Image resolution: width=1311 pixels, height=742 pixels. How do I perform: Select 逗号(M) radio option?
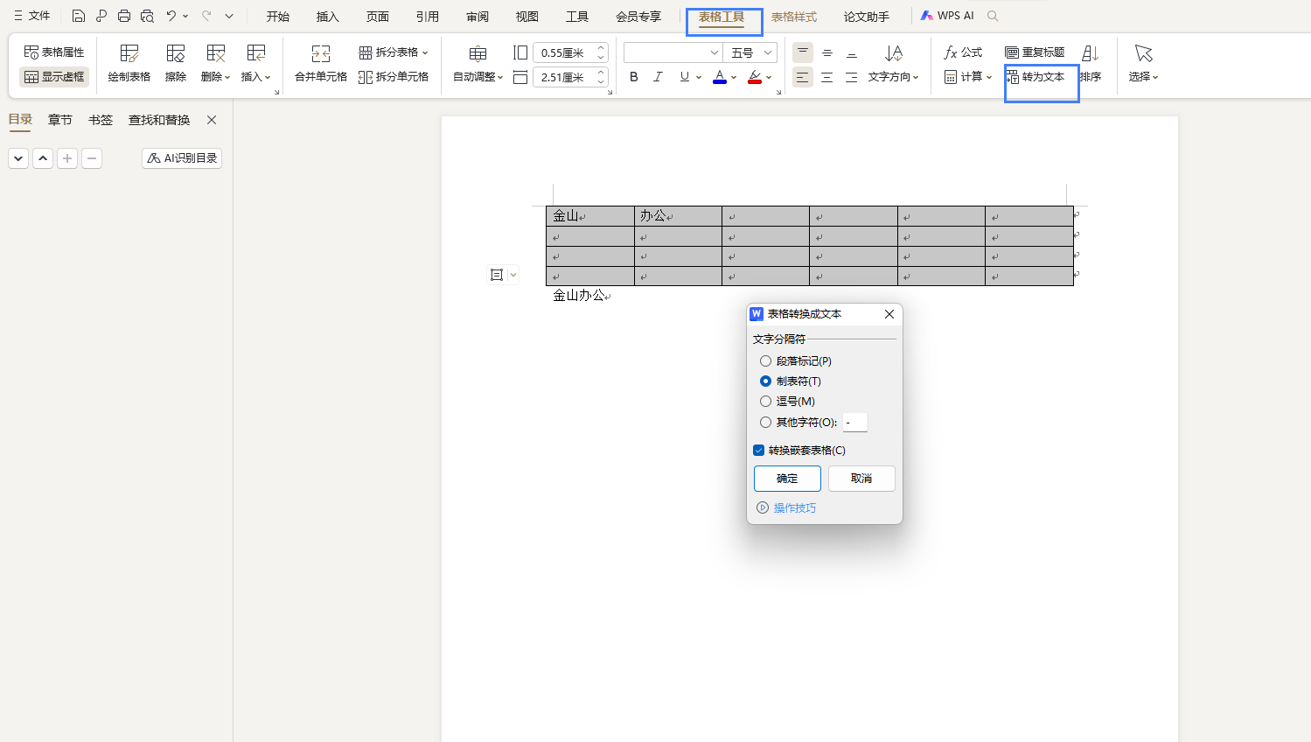pyautogui.click(x=787, y=401)
